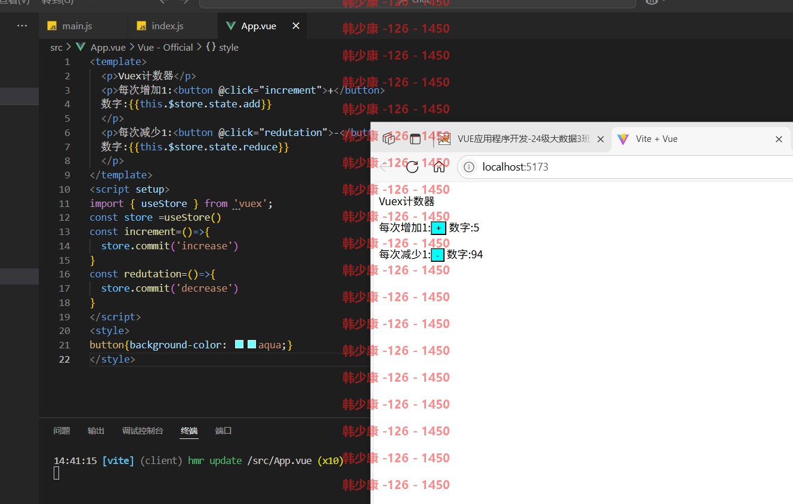This screenshot has width=793, height=504.
Task: Click 'this.$store.state.reduce' expression on line 7
Action: click(209, 147)
